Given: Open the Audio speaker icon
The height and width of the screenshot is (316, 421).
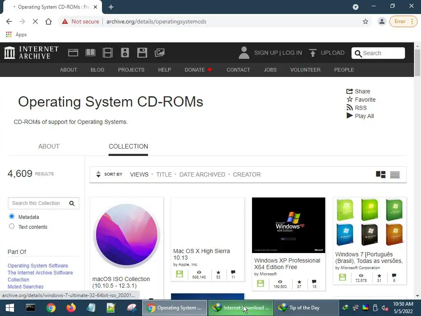Looking at the screenshot, I should click(x=125, y=53).
